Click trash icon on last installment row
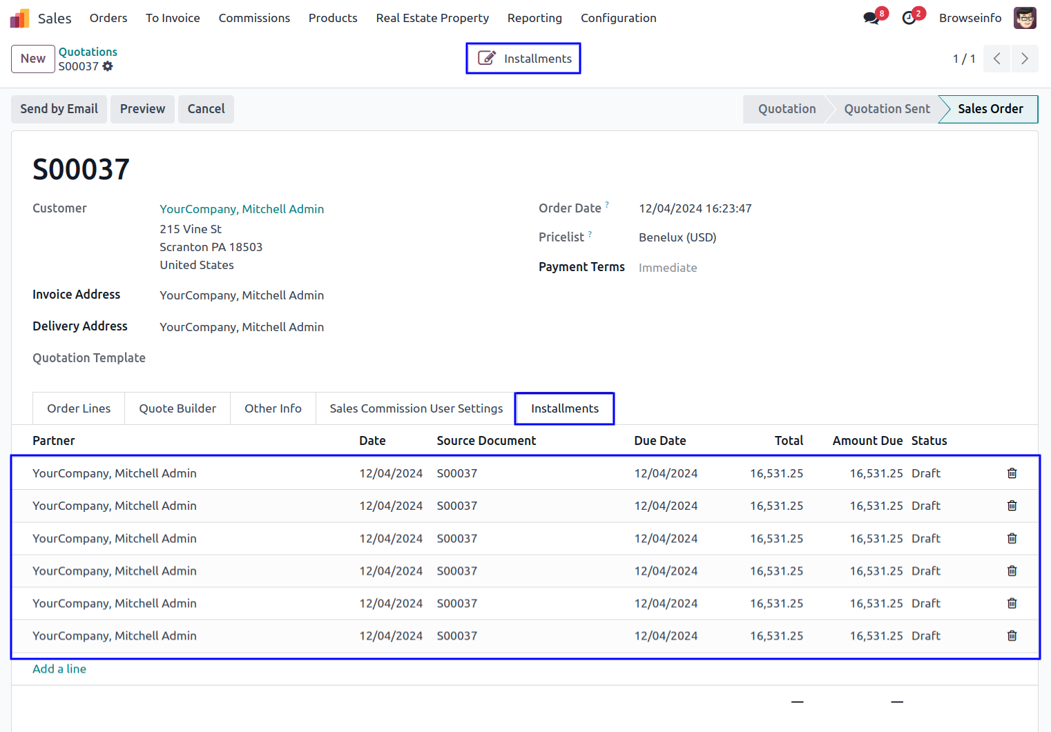The width and height of the screenshot is (1051, 732). 1012,636
